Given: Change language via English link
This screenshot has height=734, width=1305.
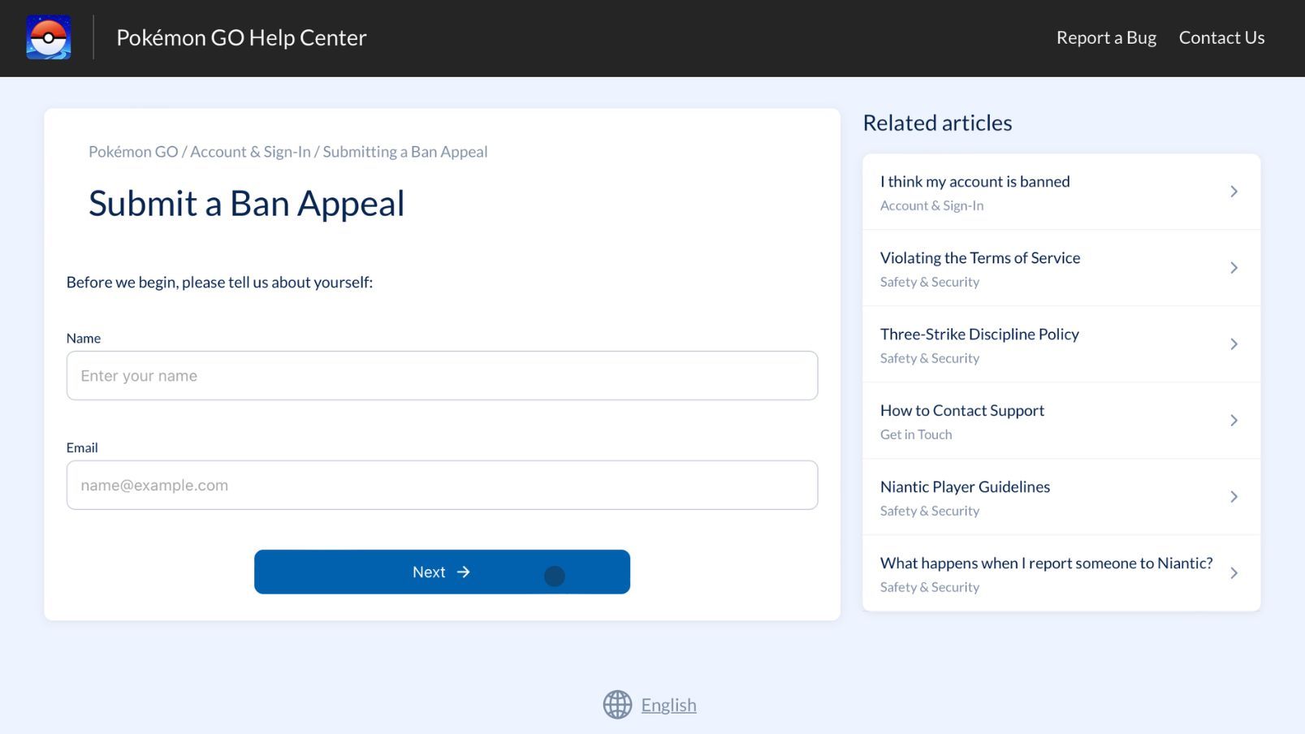Looking at the screenshot, I should pyautogui.click(x=668, y=705).
